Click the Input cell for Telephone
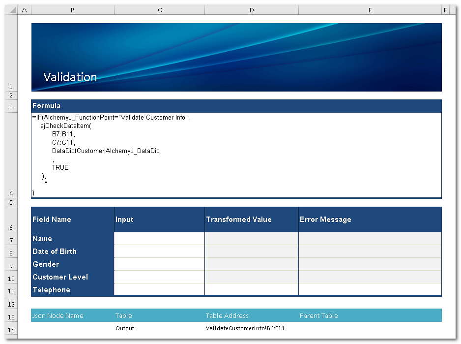This screenshot has height=344, width=461. coord(159,289)
